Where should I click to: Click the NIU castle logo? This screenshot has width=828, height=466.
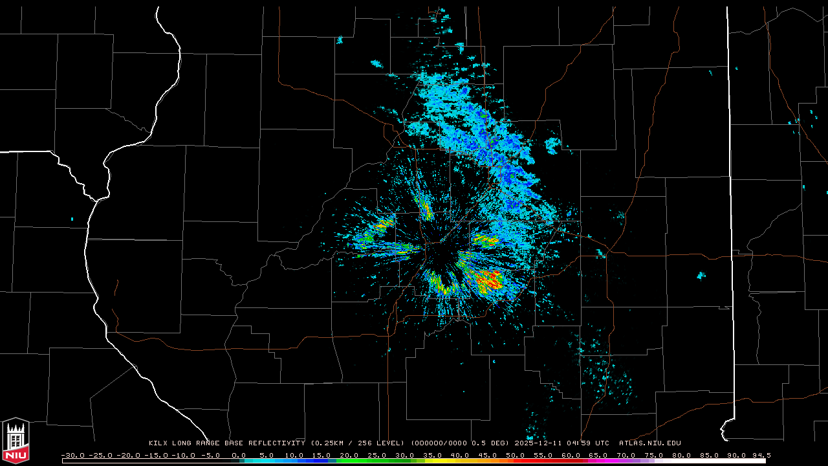tap(16, 440)
